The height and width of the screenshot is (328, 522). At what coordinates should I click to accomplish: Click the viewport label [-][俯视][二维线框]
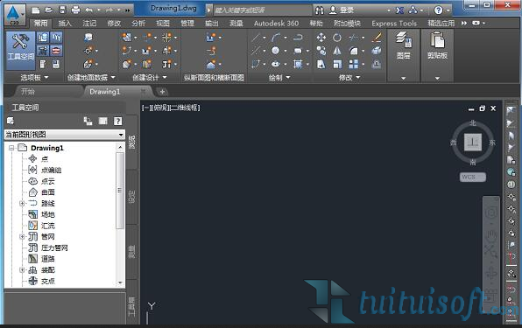tap(171, 108)
